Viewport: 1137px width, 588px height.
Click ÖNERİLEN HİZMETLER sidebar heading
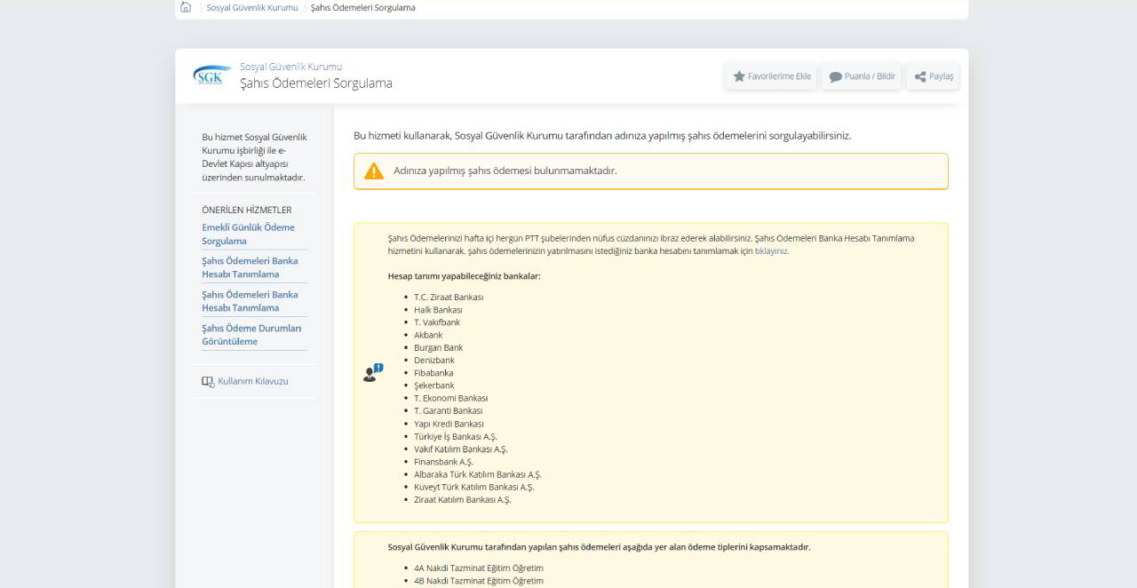[247, 211]
